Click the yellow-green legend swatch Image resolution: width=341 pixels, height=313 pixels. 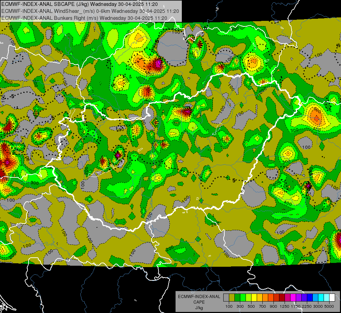click(x=249, y=297)
